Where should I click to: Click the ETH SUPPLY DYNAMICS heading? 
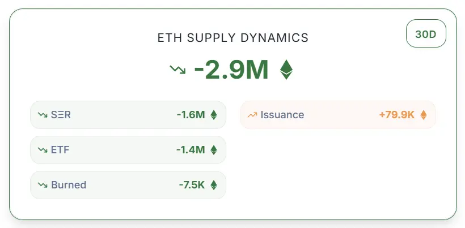tap(233, 38)
